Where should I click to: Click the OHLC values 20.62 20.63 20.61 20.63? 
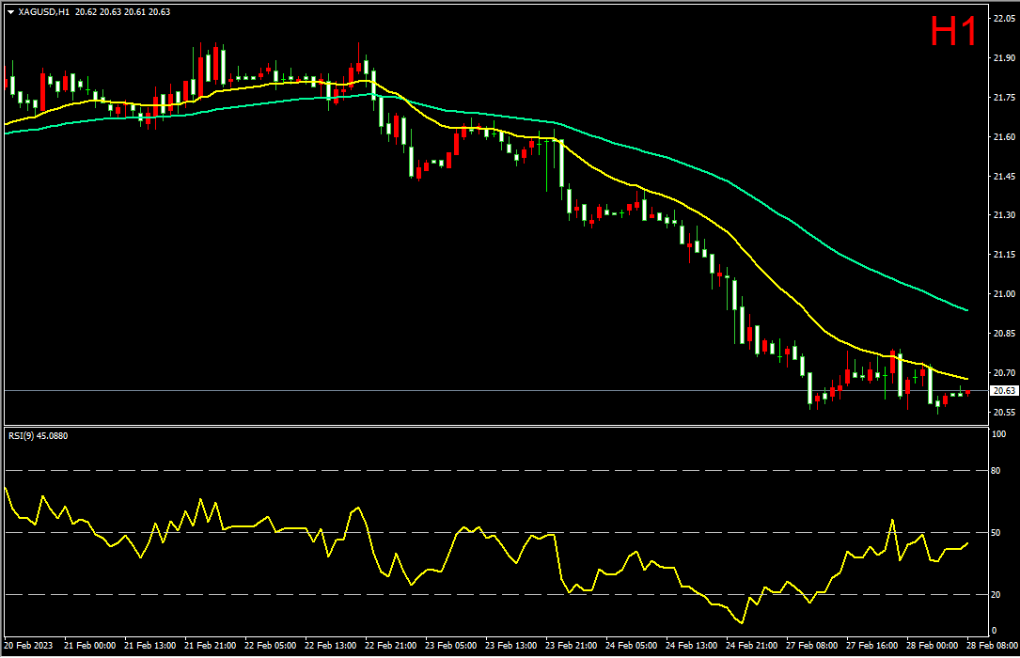122,11
